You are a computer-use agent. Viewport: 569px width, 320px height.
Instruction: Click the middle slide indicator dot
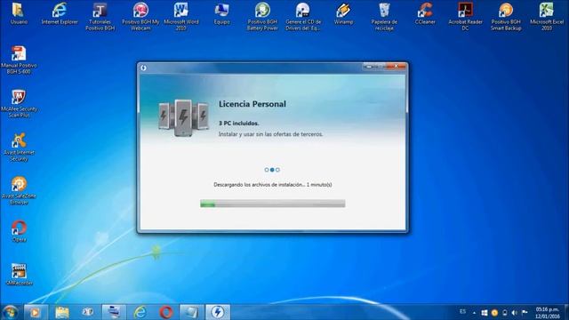272,170
